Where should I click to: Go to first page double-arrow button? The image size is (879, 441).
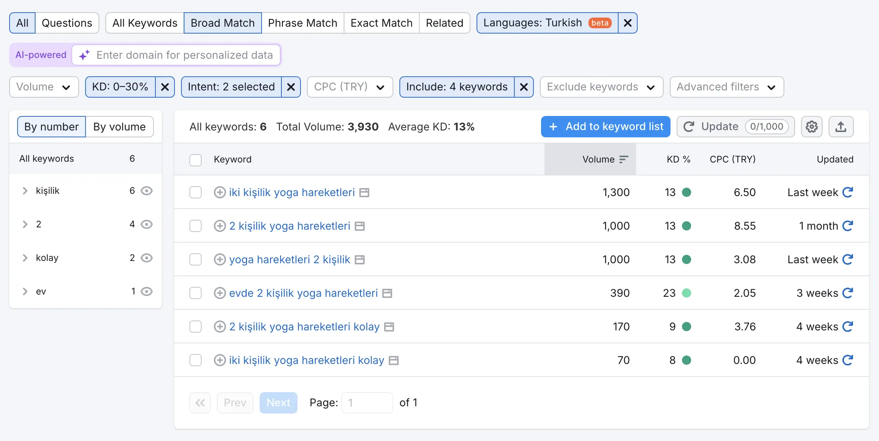point(200,403)
